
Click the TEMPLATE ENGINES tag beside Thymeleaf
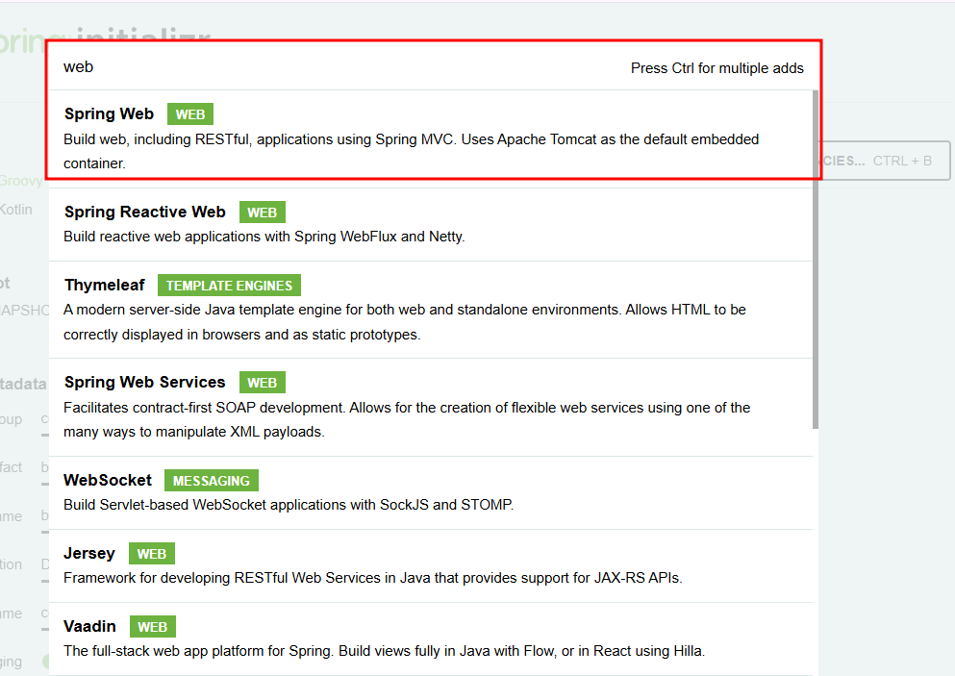pyautogui.click(x=229, y=286)
